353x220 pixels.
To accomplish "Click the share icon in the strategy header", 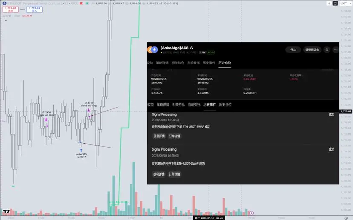I will pos(327,50).
